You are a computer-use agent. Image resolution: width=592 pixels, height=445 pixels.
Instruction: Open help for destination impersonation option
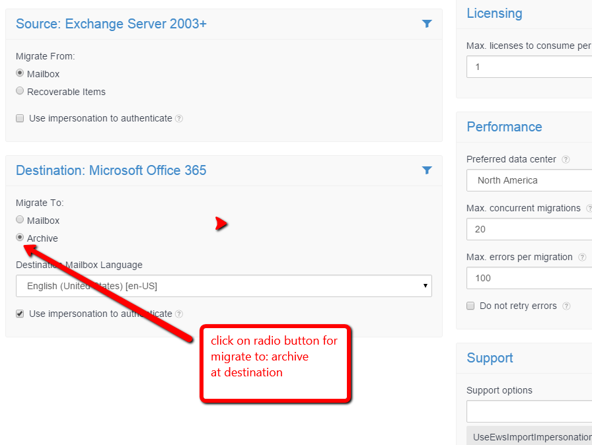click(179, 314)
